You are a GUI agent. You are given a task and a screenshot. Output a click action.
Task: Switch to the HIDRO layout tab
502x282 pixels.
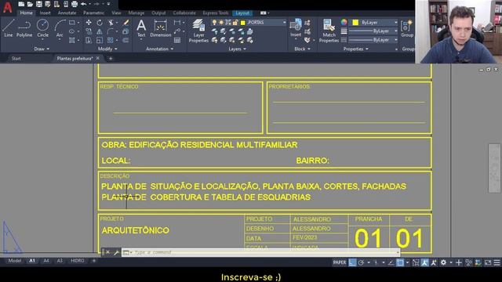(x=77, y=261)
